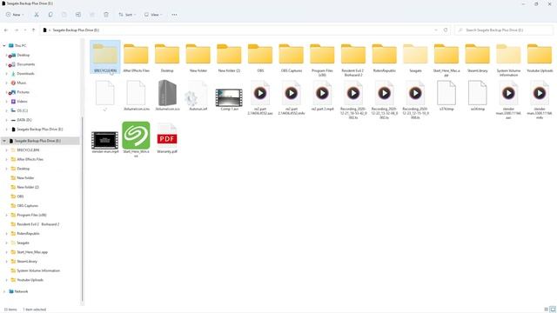This screenshot has height=313, width=557.
Task: Open the $RECYCLE.BIN folder in file pane
Action: coord(105,57)
